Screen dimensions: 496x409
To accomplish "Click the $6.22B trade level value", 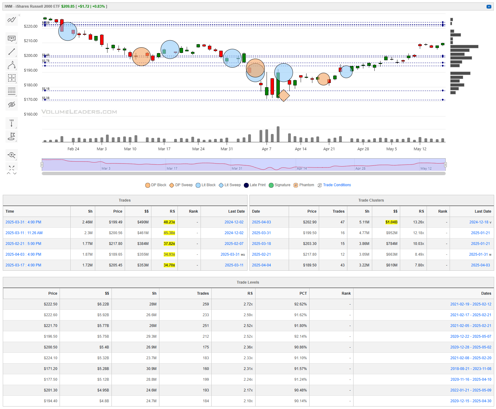I will click(x=103, y=304).
